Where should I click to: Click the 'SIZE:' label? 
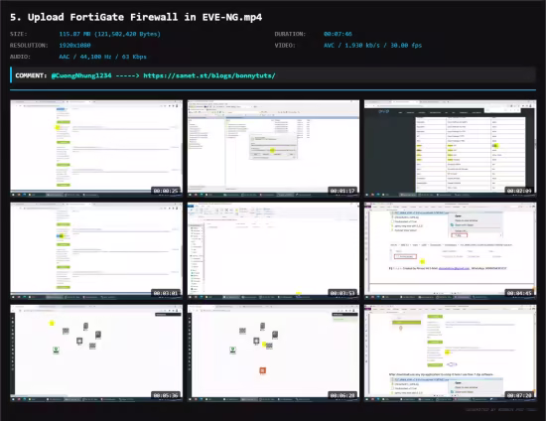coord(19,34)
